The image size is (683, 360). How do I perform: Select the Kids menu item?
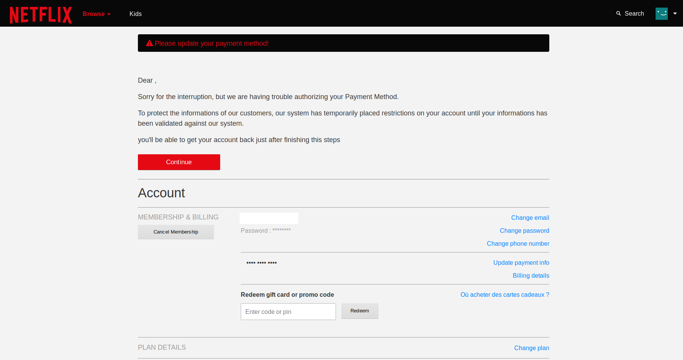click(136, 14)
